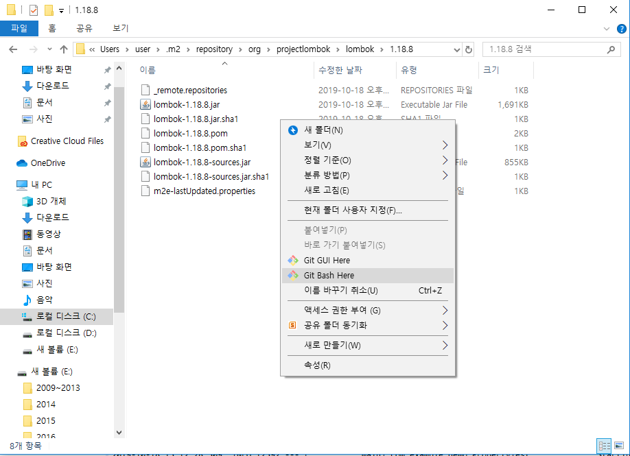The height and width of the screenshot is (456, 630).
Task: Expand the 보기(V) submenu
Action: coord(445,145)
